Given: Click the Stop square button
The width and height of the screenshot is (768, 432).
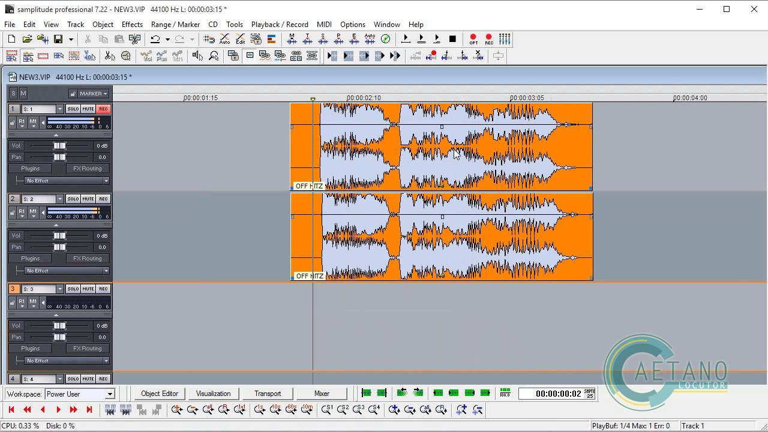Looking at the screenshot, I should 452,39.
